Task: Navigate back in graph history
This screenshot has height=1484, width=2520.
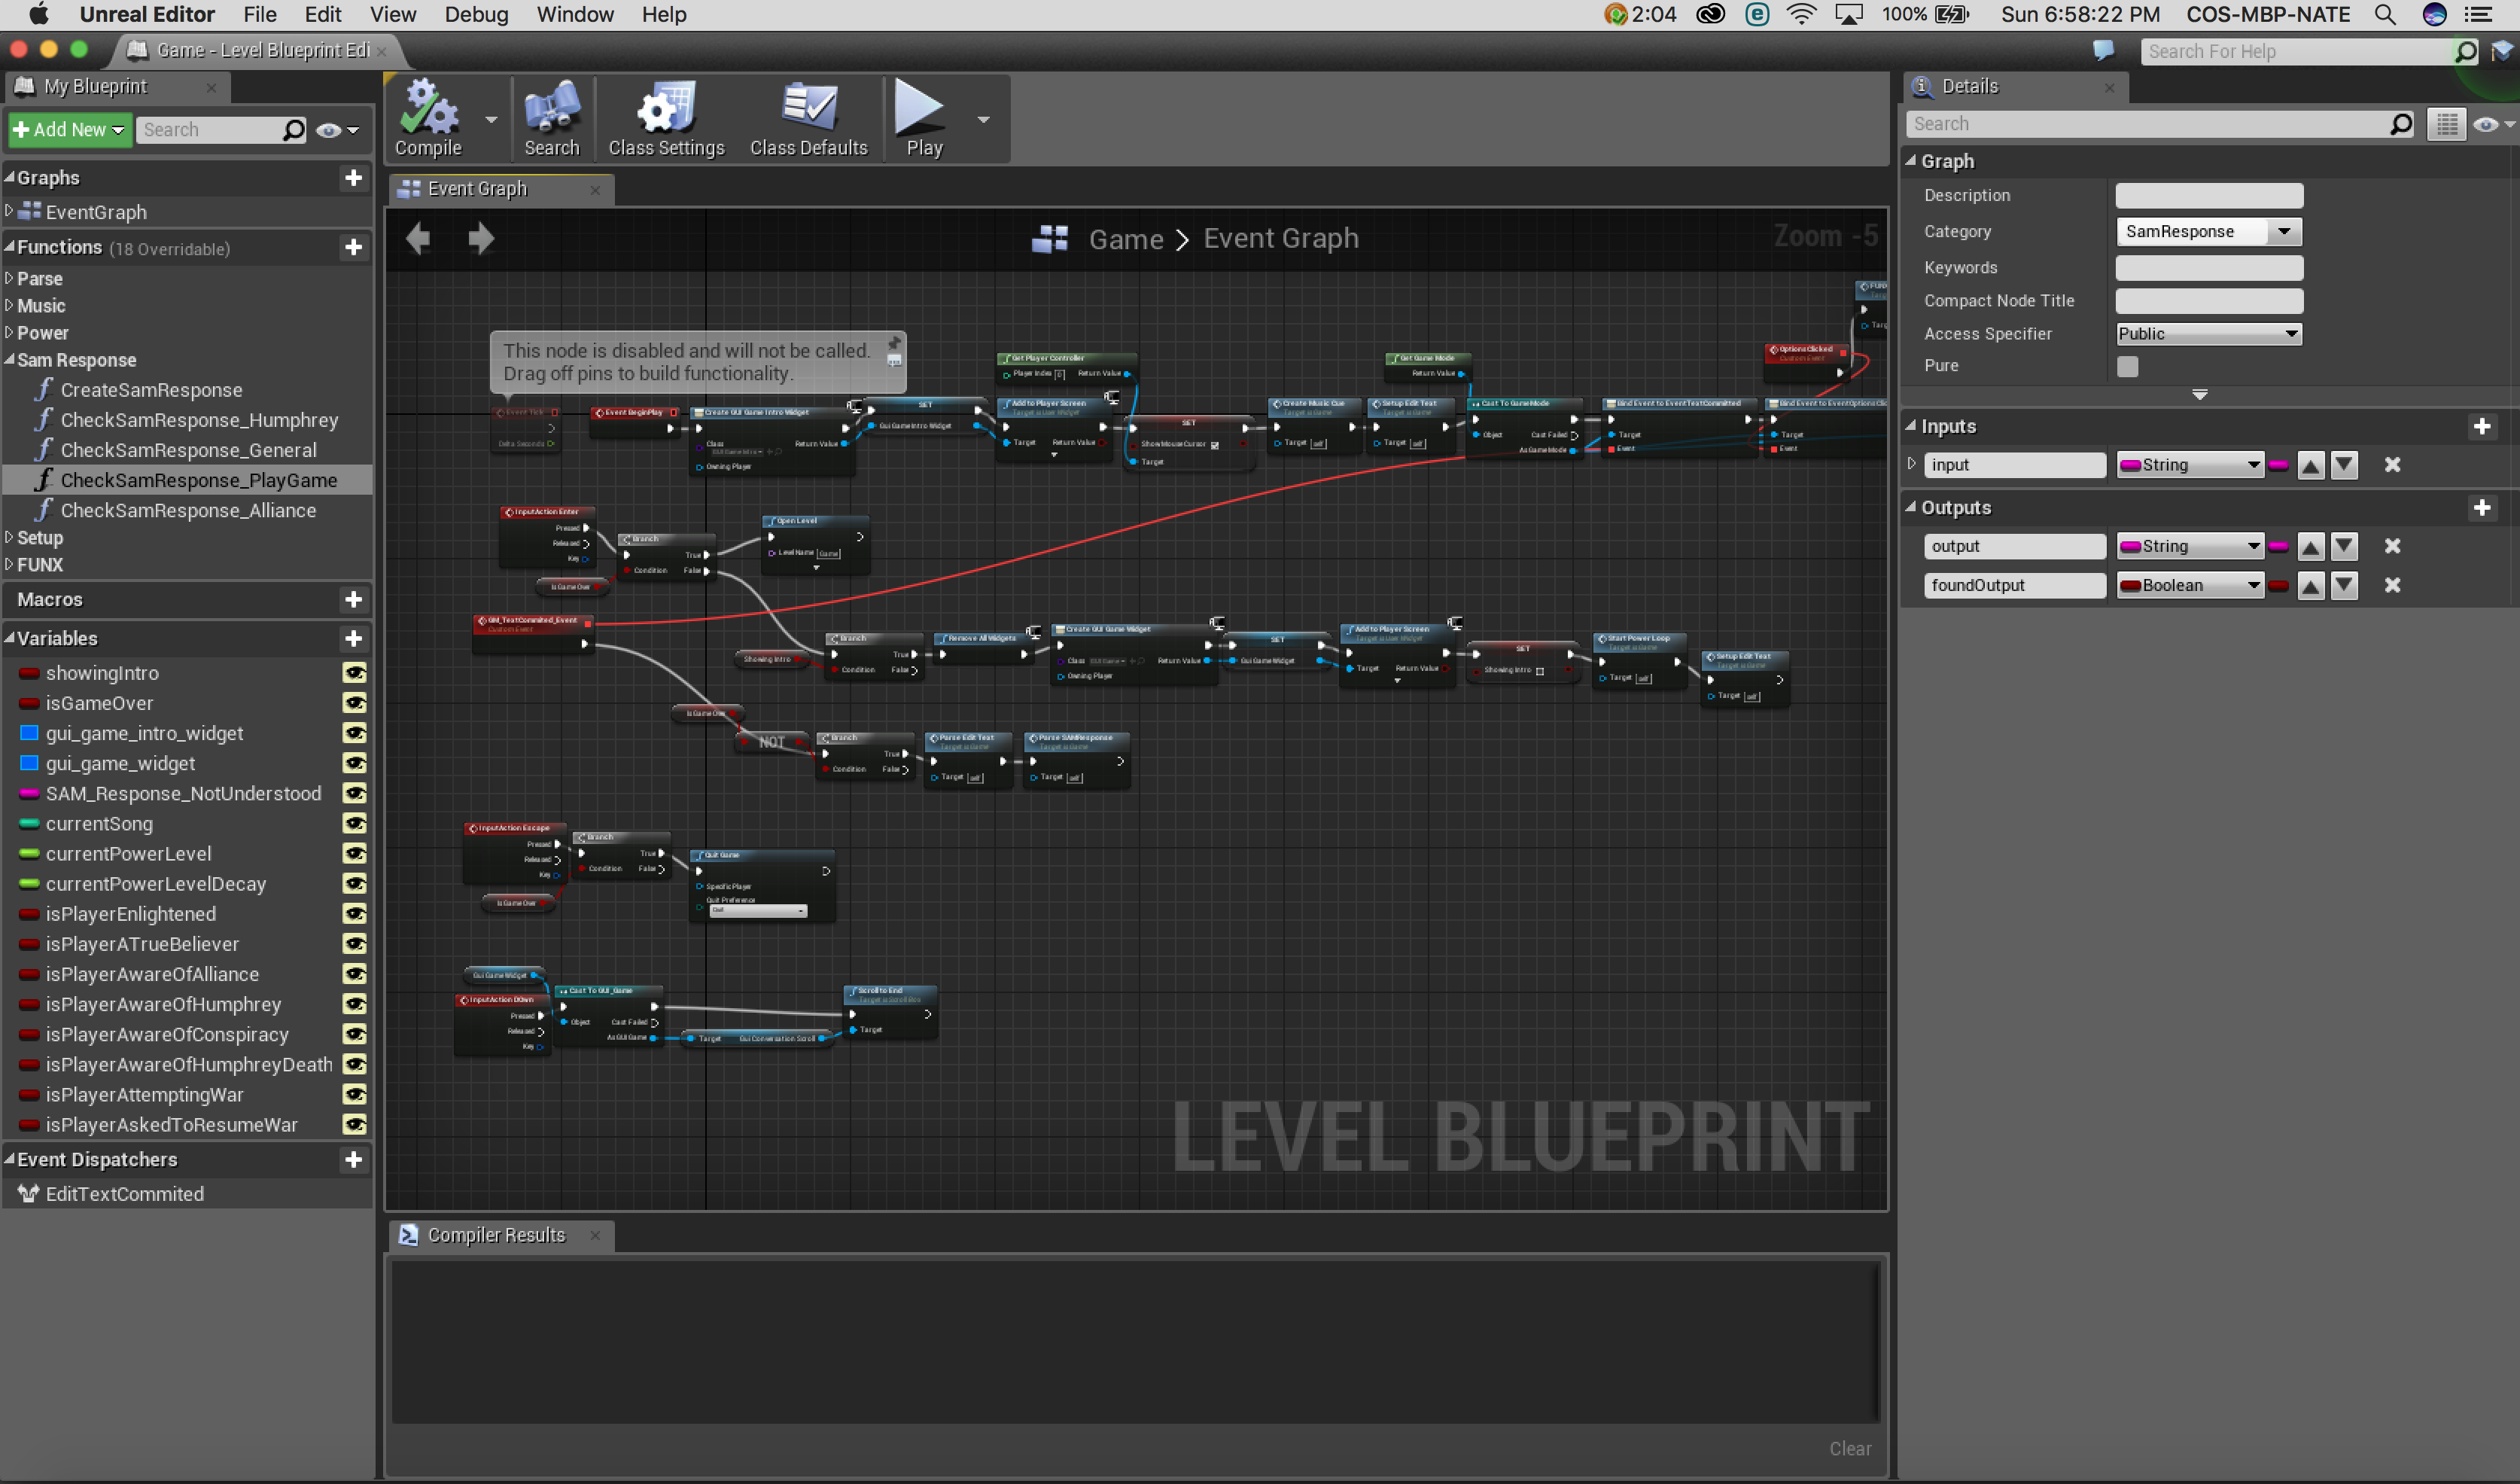Action: coord(418,238)
